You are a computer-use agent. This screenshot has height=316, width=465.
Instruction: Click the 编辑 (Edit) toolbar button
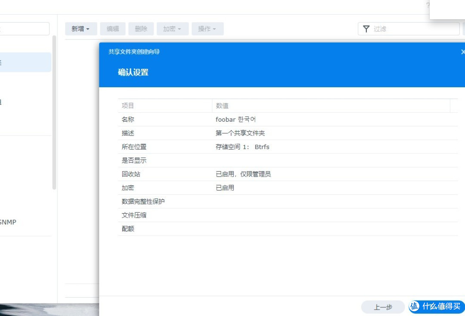pyautogui.click(x=112, y=29)
